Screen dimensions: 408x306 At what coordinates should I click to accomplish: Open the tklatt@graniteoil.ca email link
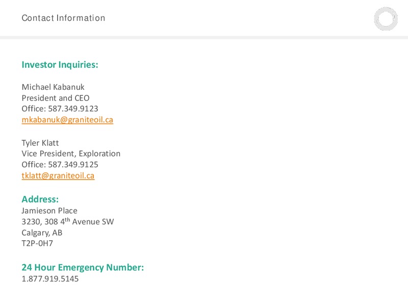[x=58, y=175]
